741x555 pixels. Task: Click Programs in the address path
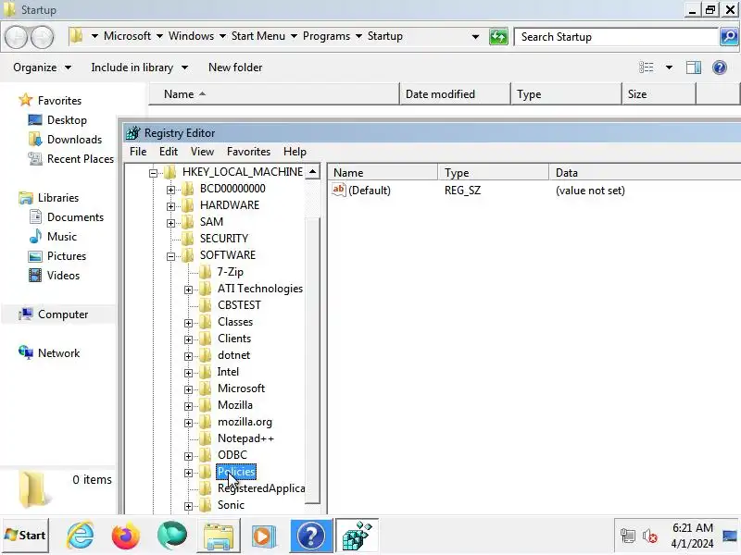(x=326, y=36)
